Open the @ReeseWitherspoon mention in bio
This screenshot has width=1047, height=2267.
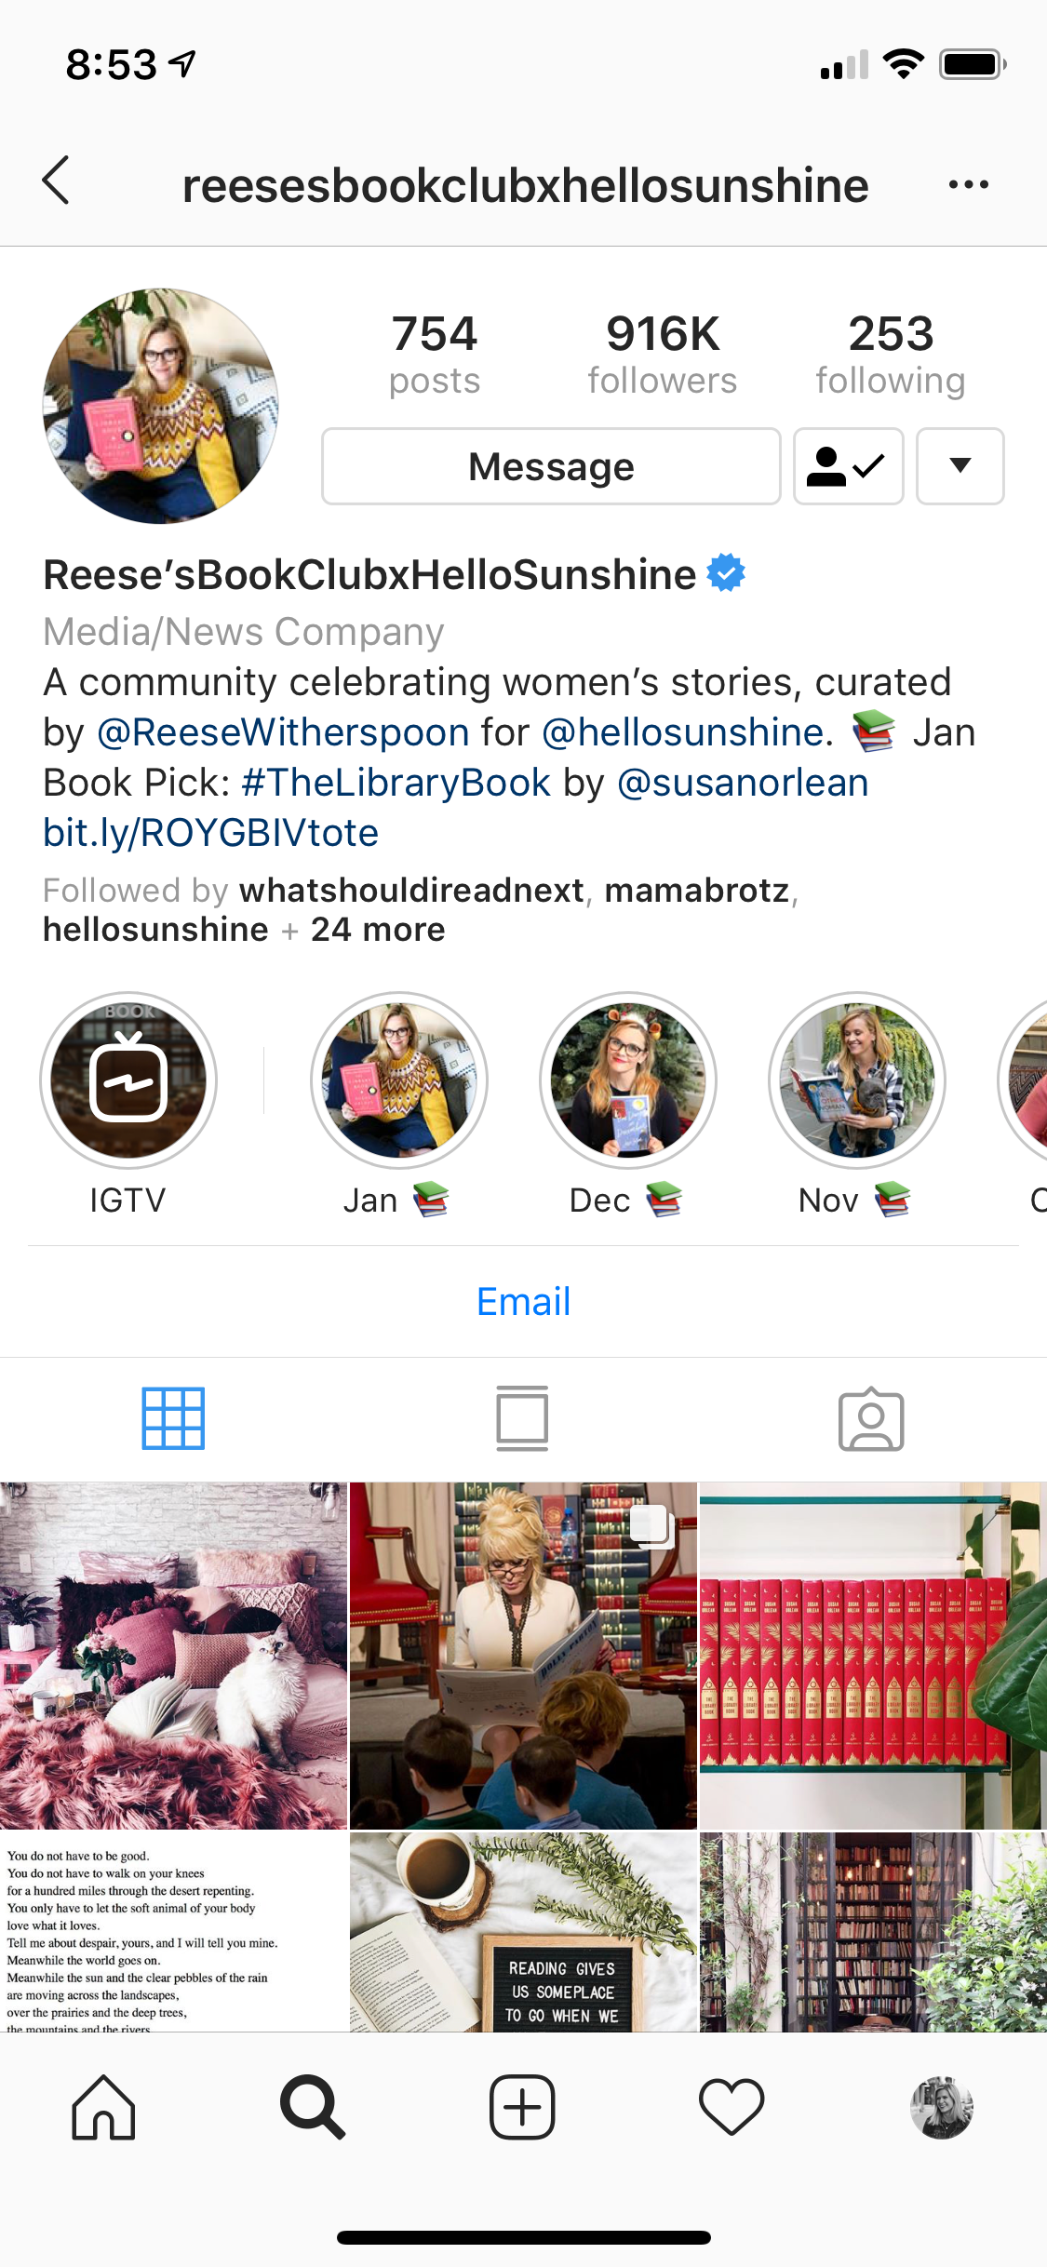pos(283,732)
